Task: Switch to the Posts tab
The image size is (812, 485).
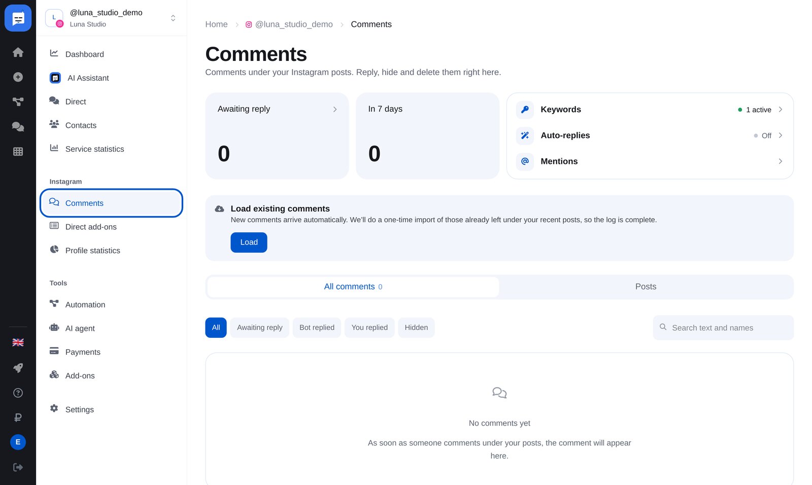Action: [646, 287]
